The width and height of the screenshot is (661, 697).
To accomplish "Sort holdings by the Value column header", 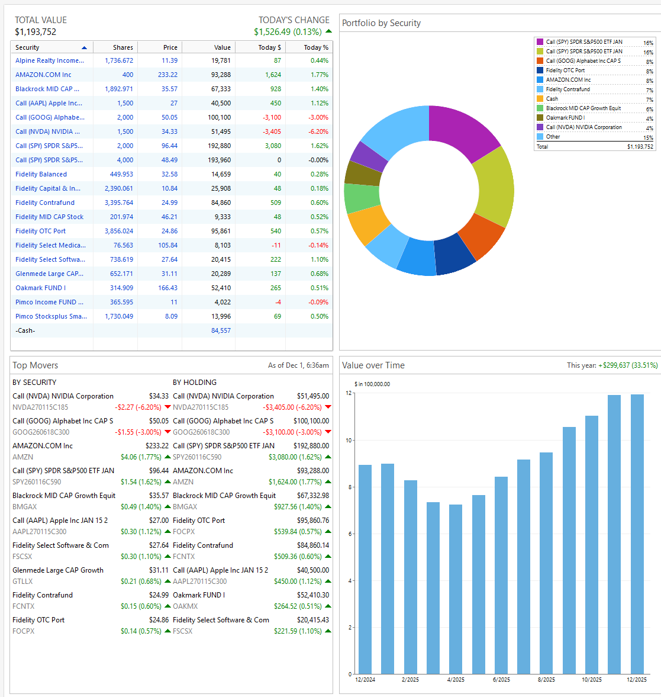I will (x=222, y=47).
